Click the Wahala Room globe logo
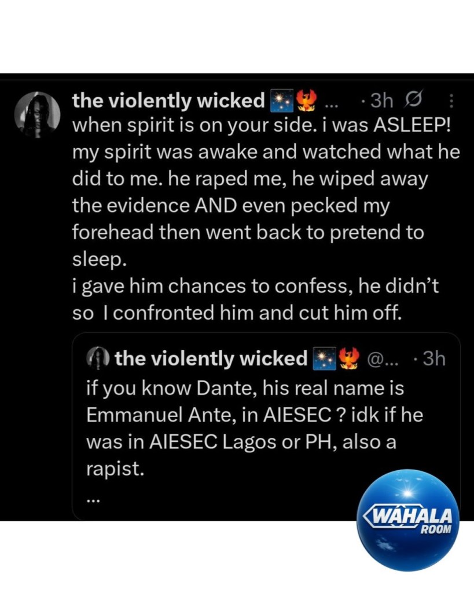 407,519
